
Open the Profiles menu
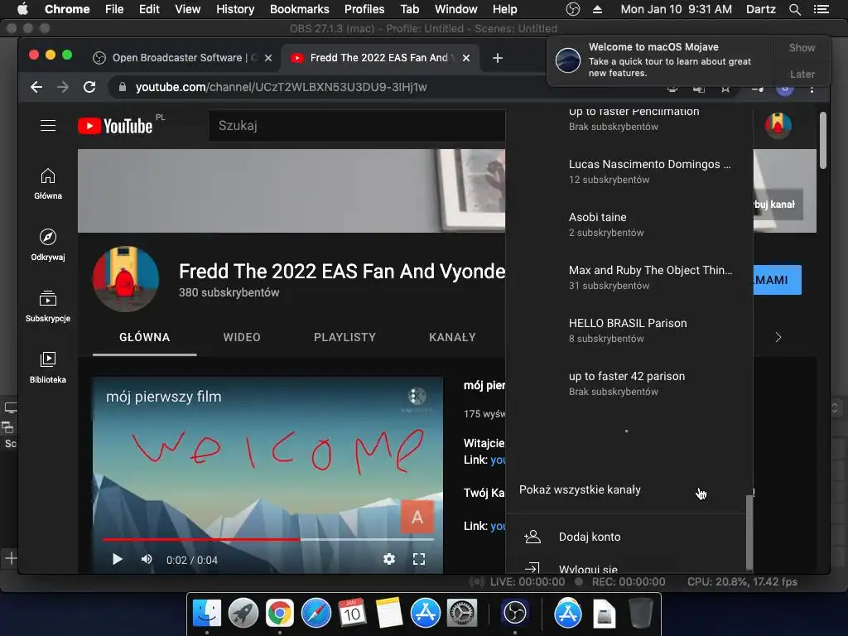[364, 9]
